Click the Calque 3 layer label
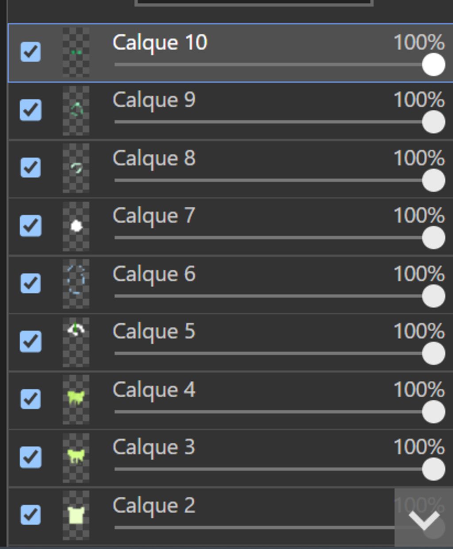The height and width of the screenshot is (549, 453). 154,447
